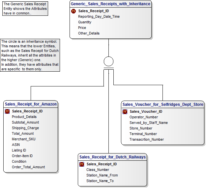This screenshot has height=188, width=206.
Task: Select the Sales_Receipt_for_Dutch_Railways entity title
Action: [x=112, y=157]
